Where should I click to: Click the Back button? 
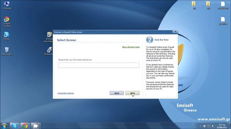[x=117, y=93]
